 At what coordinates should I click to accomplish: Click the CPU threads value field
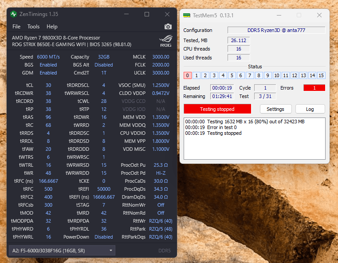[239, 49]
